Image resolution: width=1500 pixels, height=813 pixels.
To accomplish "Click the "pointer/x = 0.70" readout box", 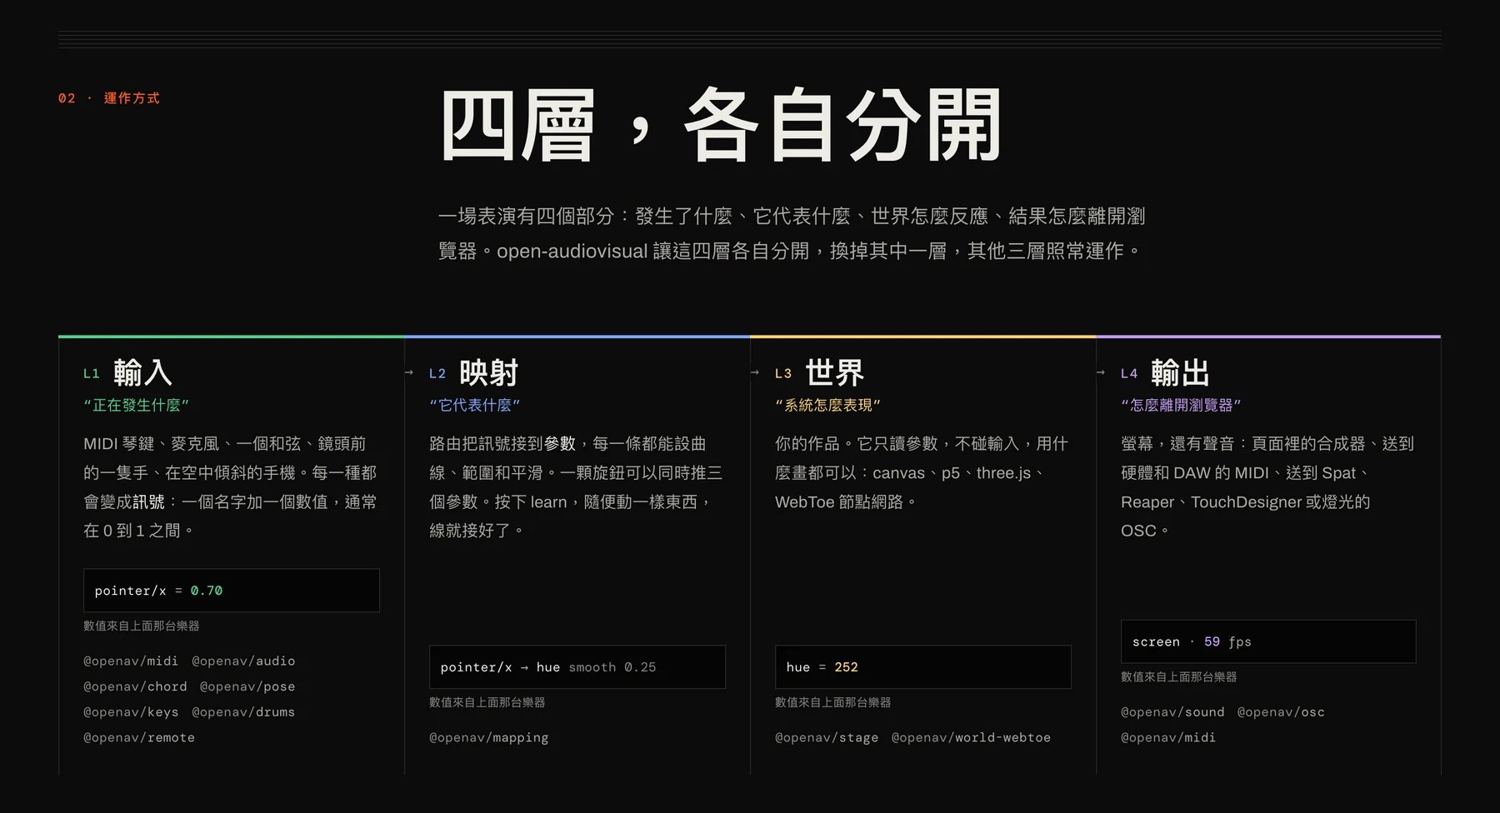I will (x=232, y=591).
